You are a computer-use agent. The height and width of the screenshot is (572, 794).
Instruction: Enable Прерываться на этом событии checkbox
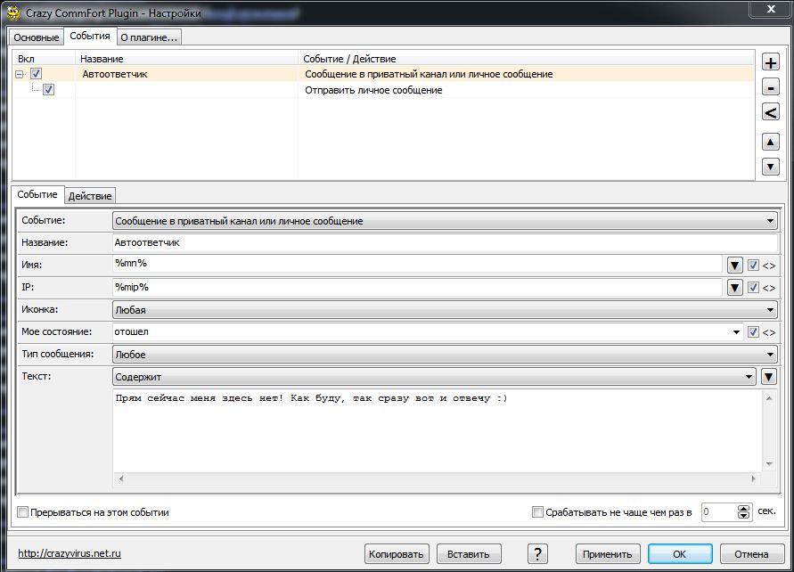tap(23, 512)
